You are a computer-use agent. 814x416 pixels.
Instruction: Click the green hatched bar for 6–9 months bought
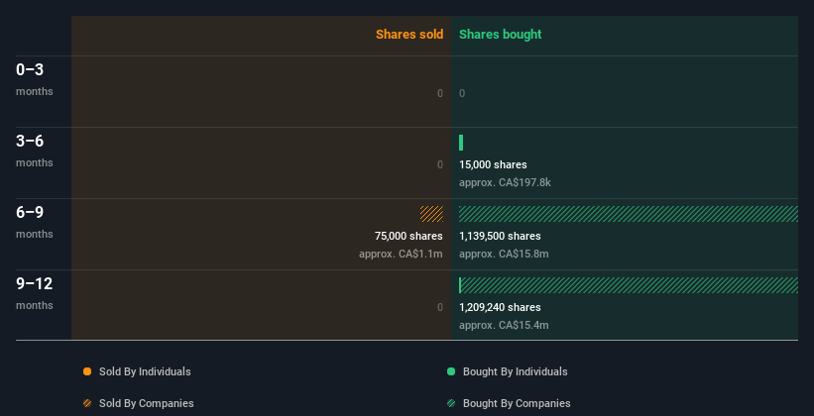(x=629, y=214)
